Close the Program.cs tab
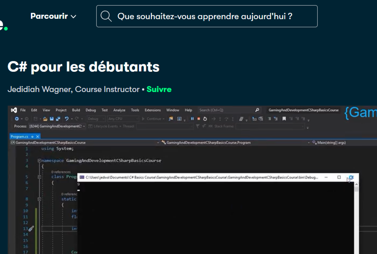The height and width of the screenshot is (254, 377). click(38, 137)
